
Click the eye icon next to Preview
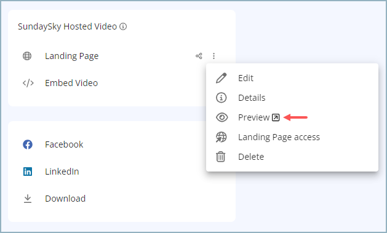click(x=221, y=117)
